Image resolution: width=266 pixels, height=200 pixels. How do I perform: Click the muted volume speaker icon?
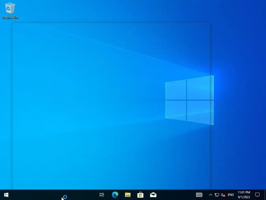223,195
